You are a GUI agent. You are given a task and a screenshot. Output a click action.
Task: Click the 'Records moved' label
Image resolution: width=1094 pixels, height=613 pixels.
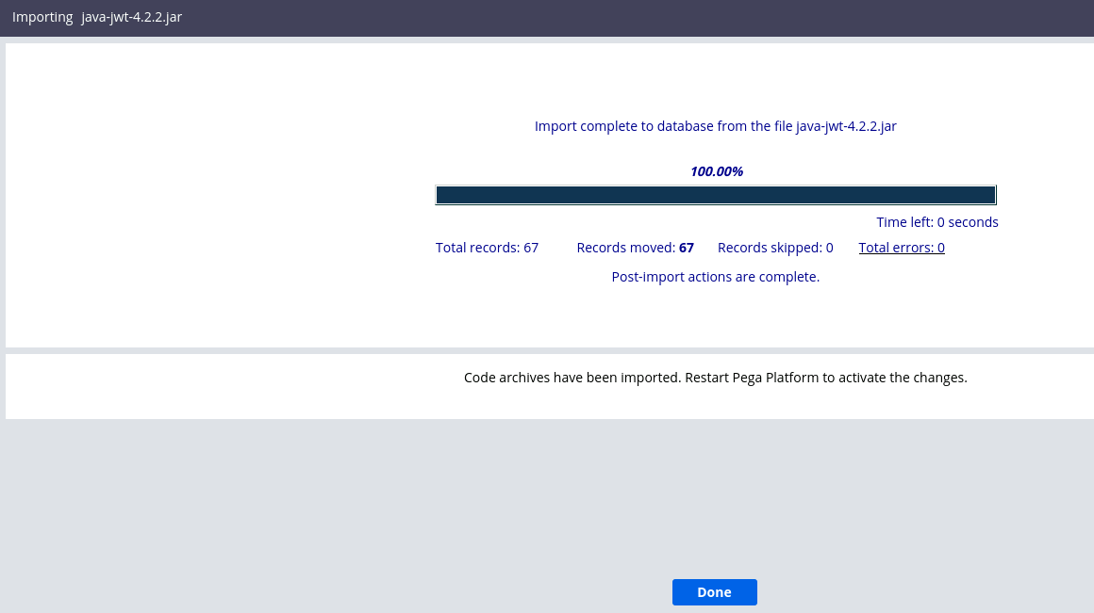click(625, 248)
